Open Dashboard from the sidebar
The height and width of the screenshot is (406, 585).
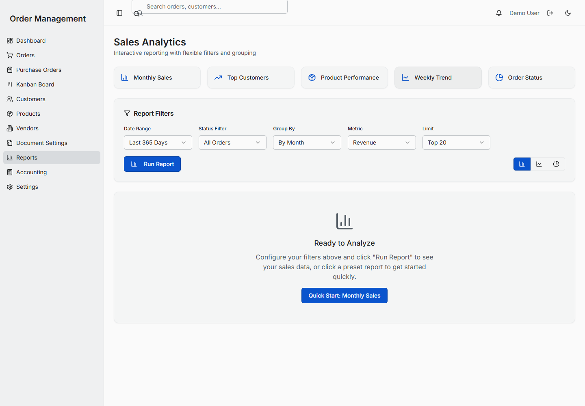52,41
